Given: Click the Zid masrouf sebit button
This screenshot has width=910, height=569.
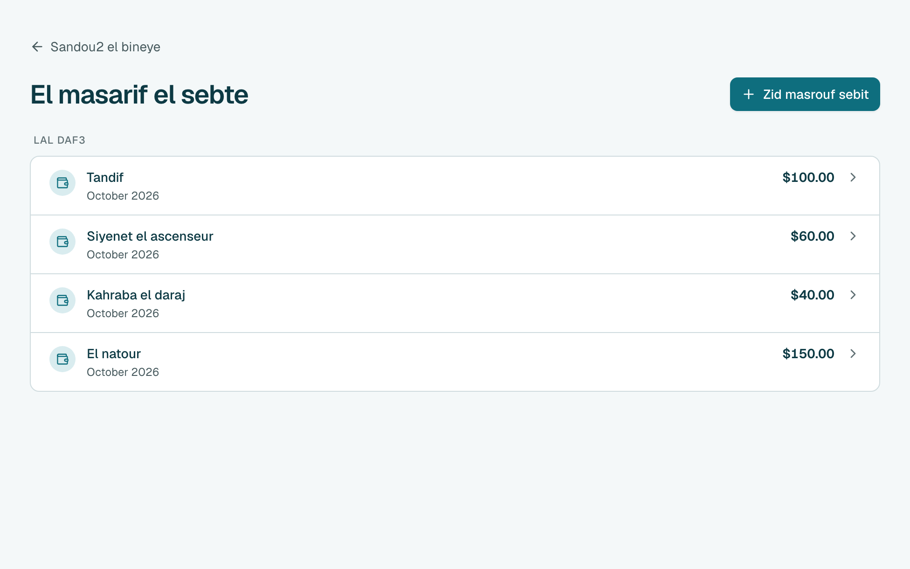Looking at the screenshot, I should coord(805,94).
